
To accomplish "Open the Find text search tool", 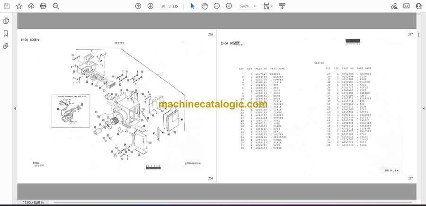I will pos(56,6).
